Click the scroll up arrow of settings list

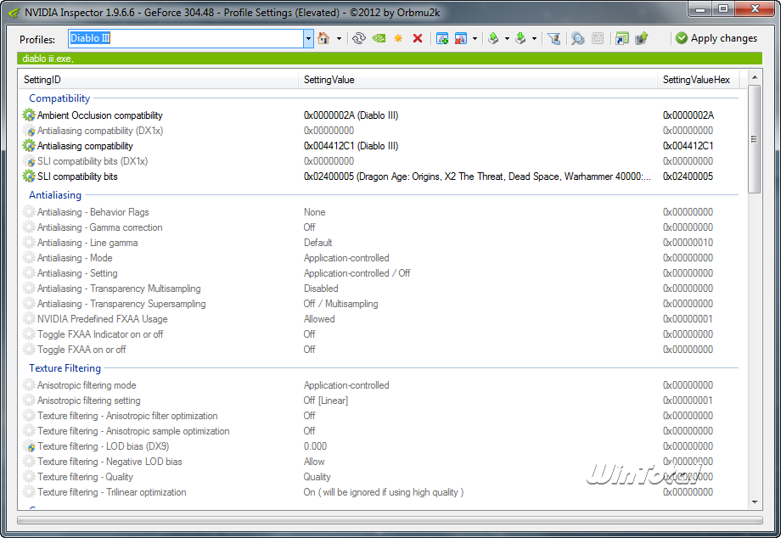[x=755, y=77]
